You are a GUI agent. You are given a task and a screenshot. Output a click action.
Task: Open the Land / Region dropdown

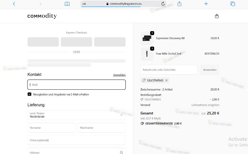pos(77,115)
